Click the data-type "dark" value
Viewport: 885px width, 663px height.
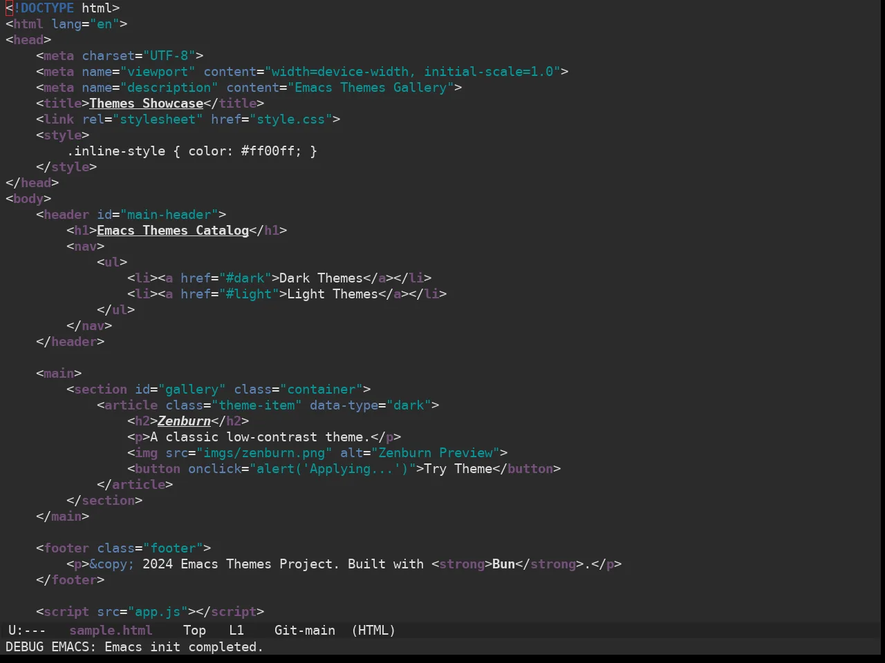[409, 405]
